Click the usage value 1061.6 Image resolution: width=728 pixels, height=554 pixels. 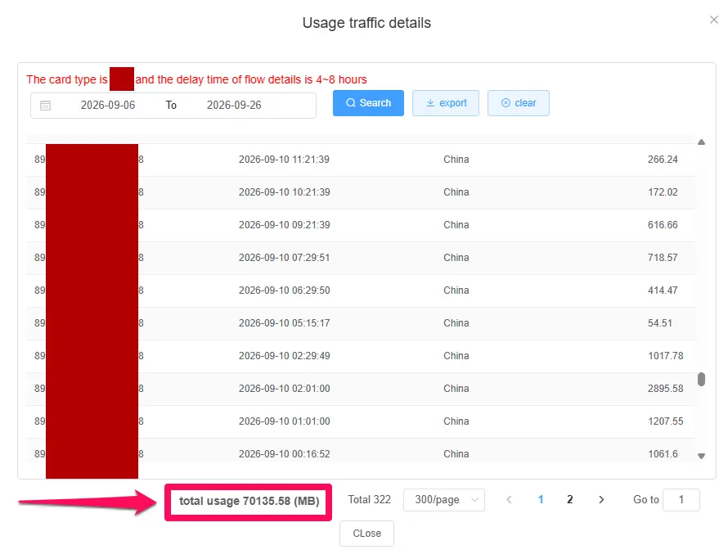663,454
